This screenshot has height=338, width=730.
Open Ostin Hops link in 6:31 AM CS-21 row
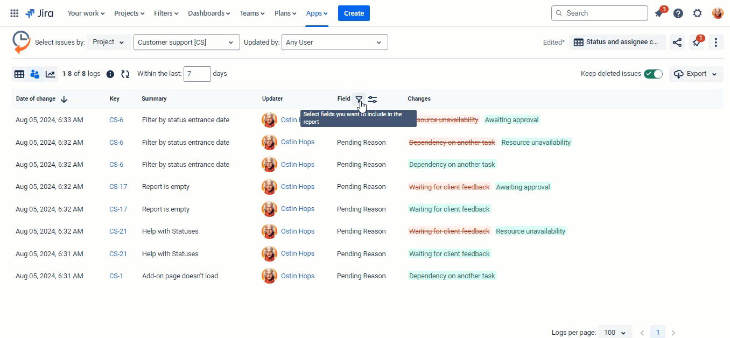click(x=297, y=253)
